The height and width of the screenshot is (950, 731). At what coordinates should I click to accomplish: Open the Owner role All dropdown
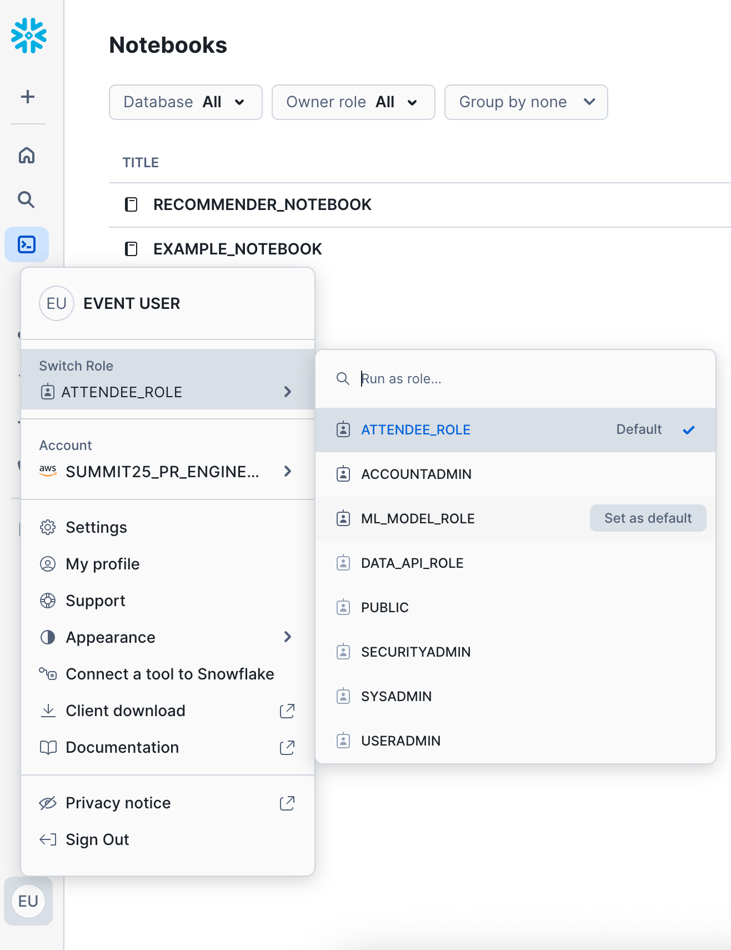tap(353, 102)
